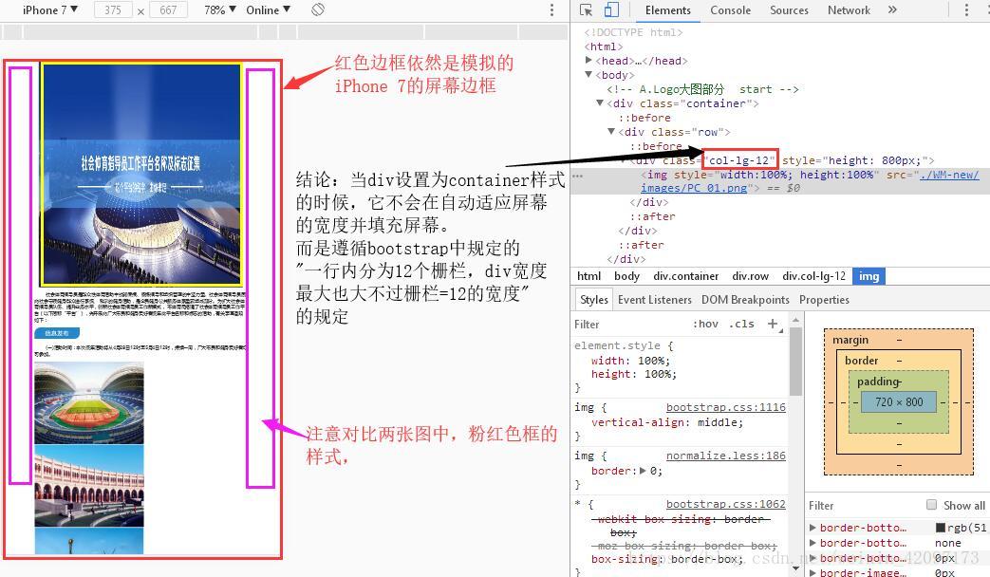Expand first border-botto… computed property

[813, 527]
